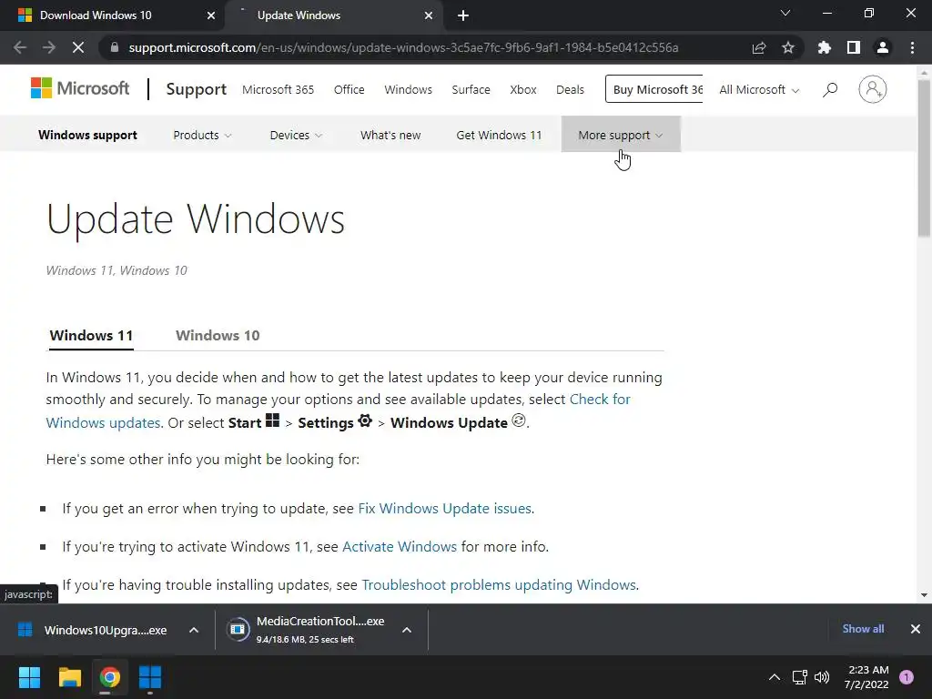Viewport: 932px width, 699px height.
Task: Stop the page loading with the X button
Action: pyautogui.click(x=78, y=47)
